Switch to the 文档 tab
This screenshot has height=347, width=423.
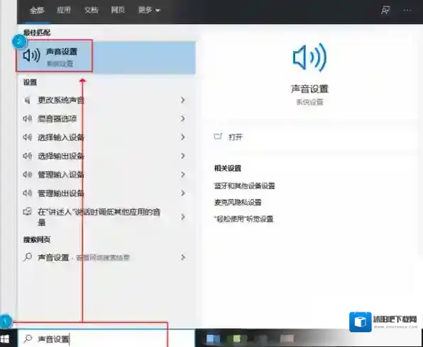pos(91,10)
